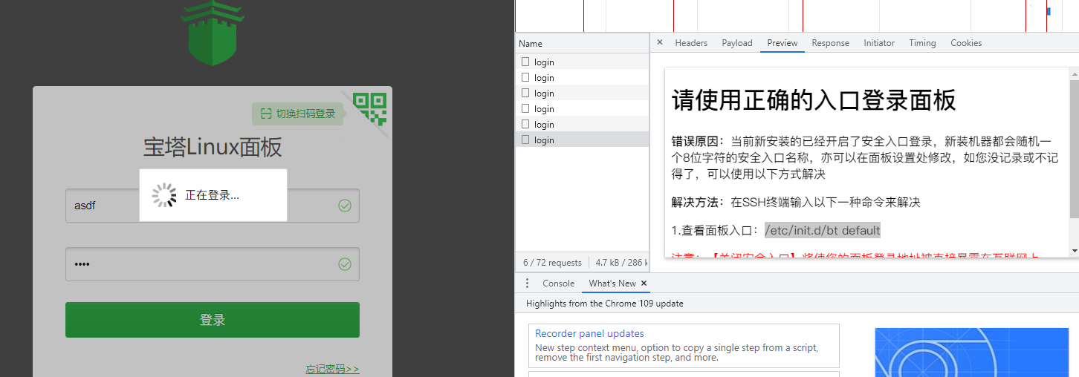The image size is (1079, 377).
Task: Click the 切换扫码登录 scan login tooltip
Action: [297, 114]
